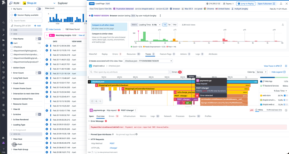Open parent session three-dot menu
This screenshot has height=154, width=289.
click(x=160, y=16)
